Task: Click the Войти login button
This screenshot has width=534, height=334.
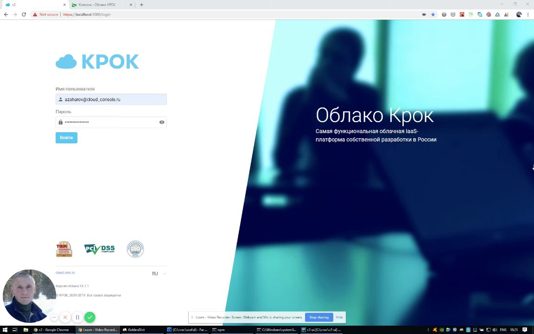Action: click(66, 138)
